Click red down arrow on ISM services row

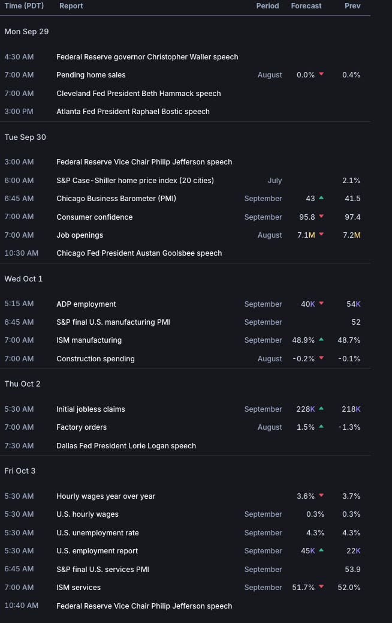321,587
